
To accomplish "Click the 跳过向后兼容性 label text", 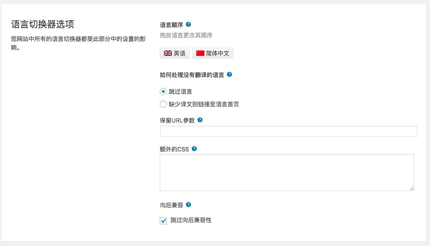I will coord(191,220).
